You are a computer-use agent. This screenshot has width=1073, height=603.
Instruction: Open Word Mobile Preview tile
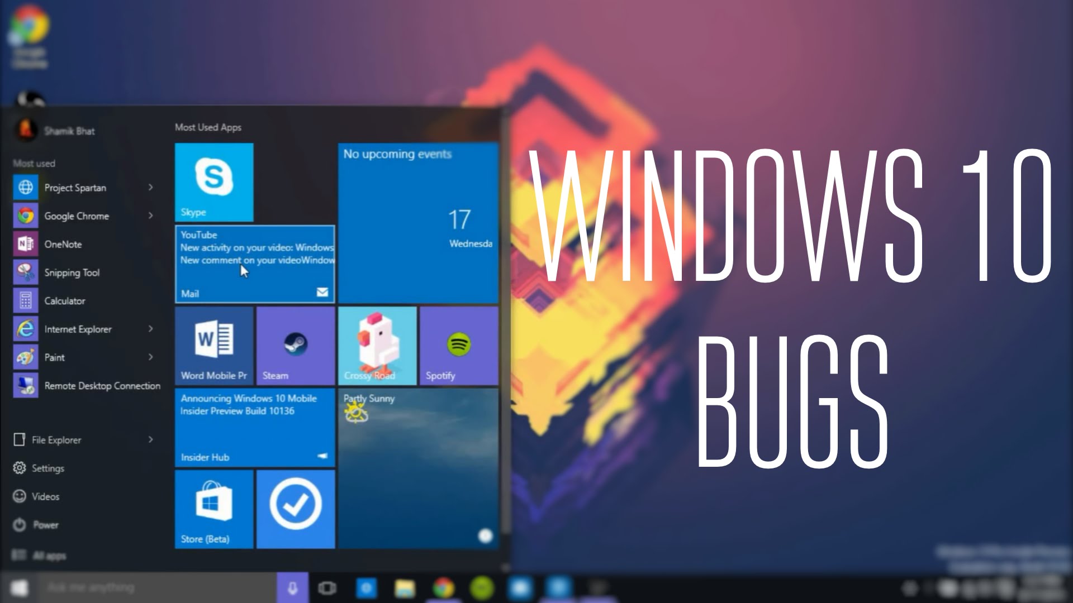click(x=213, y=344)
